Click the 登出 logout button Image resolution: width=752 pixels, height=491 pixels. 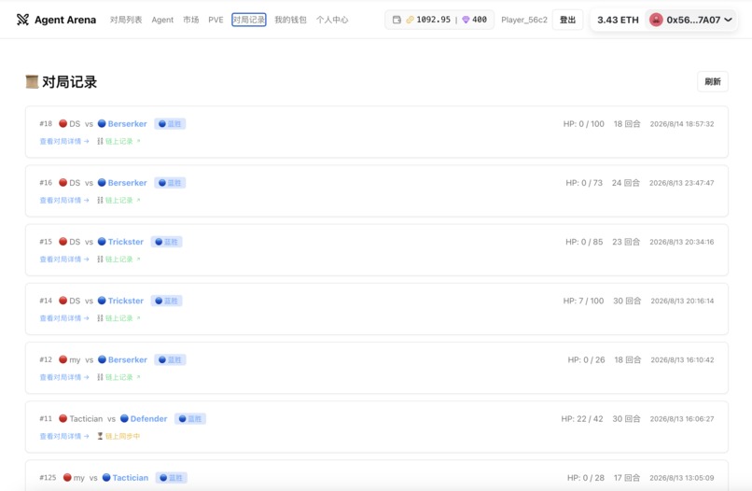point(567,20)
